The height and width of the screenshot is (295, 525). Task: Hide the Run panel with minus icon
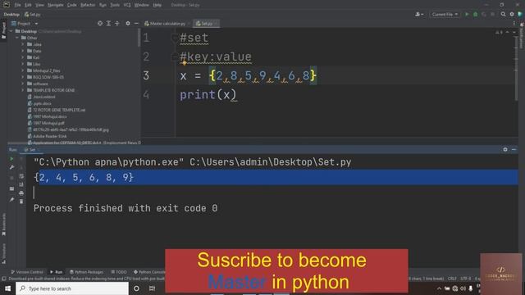pos(514,149)
